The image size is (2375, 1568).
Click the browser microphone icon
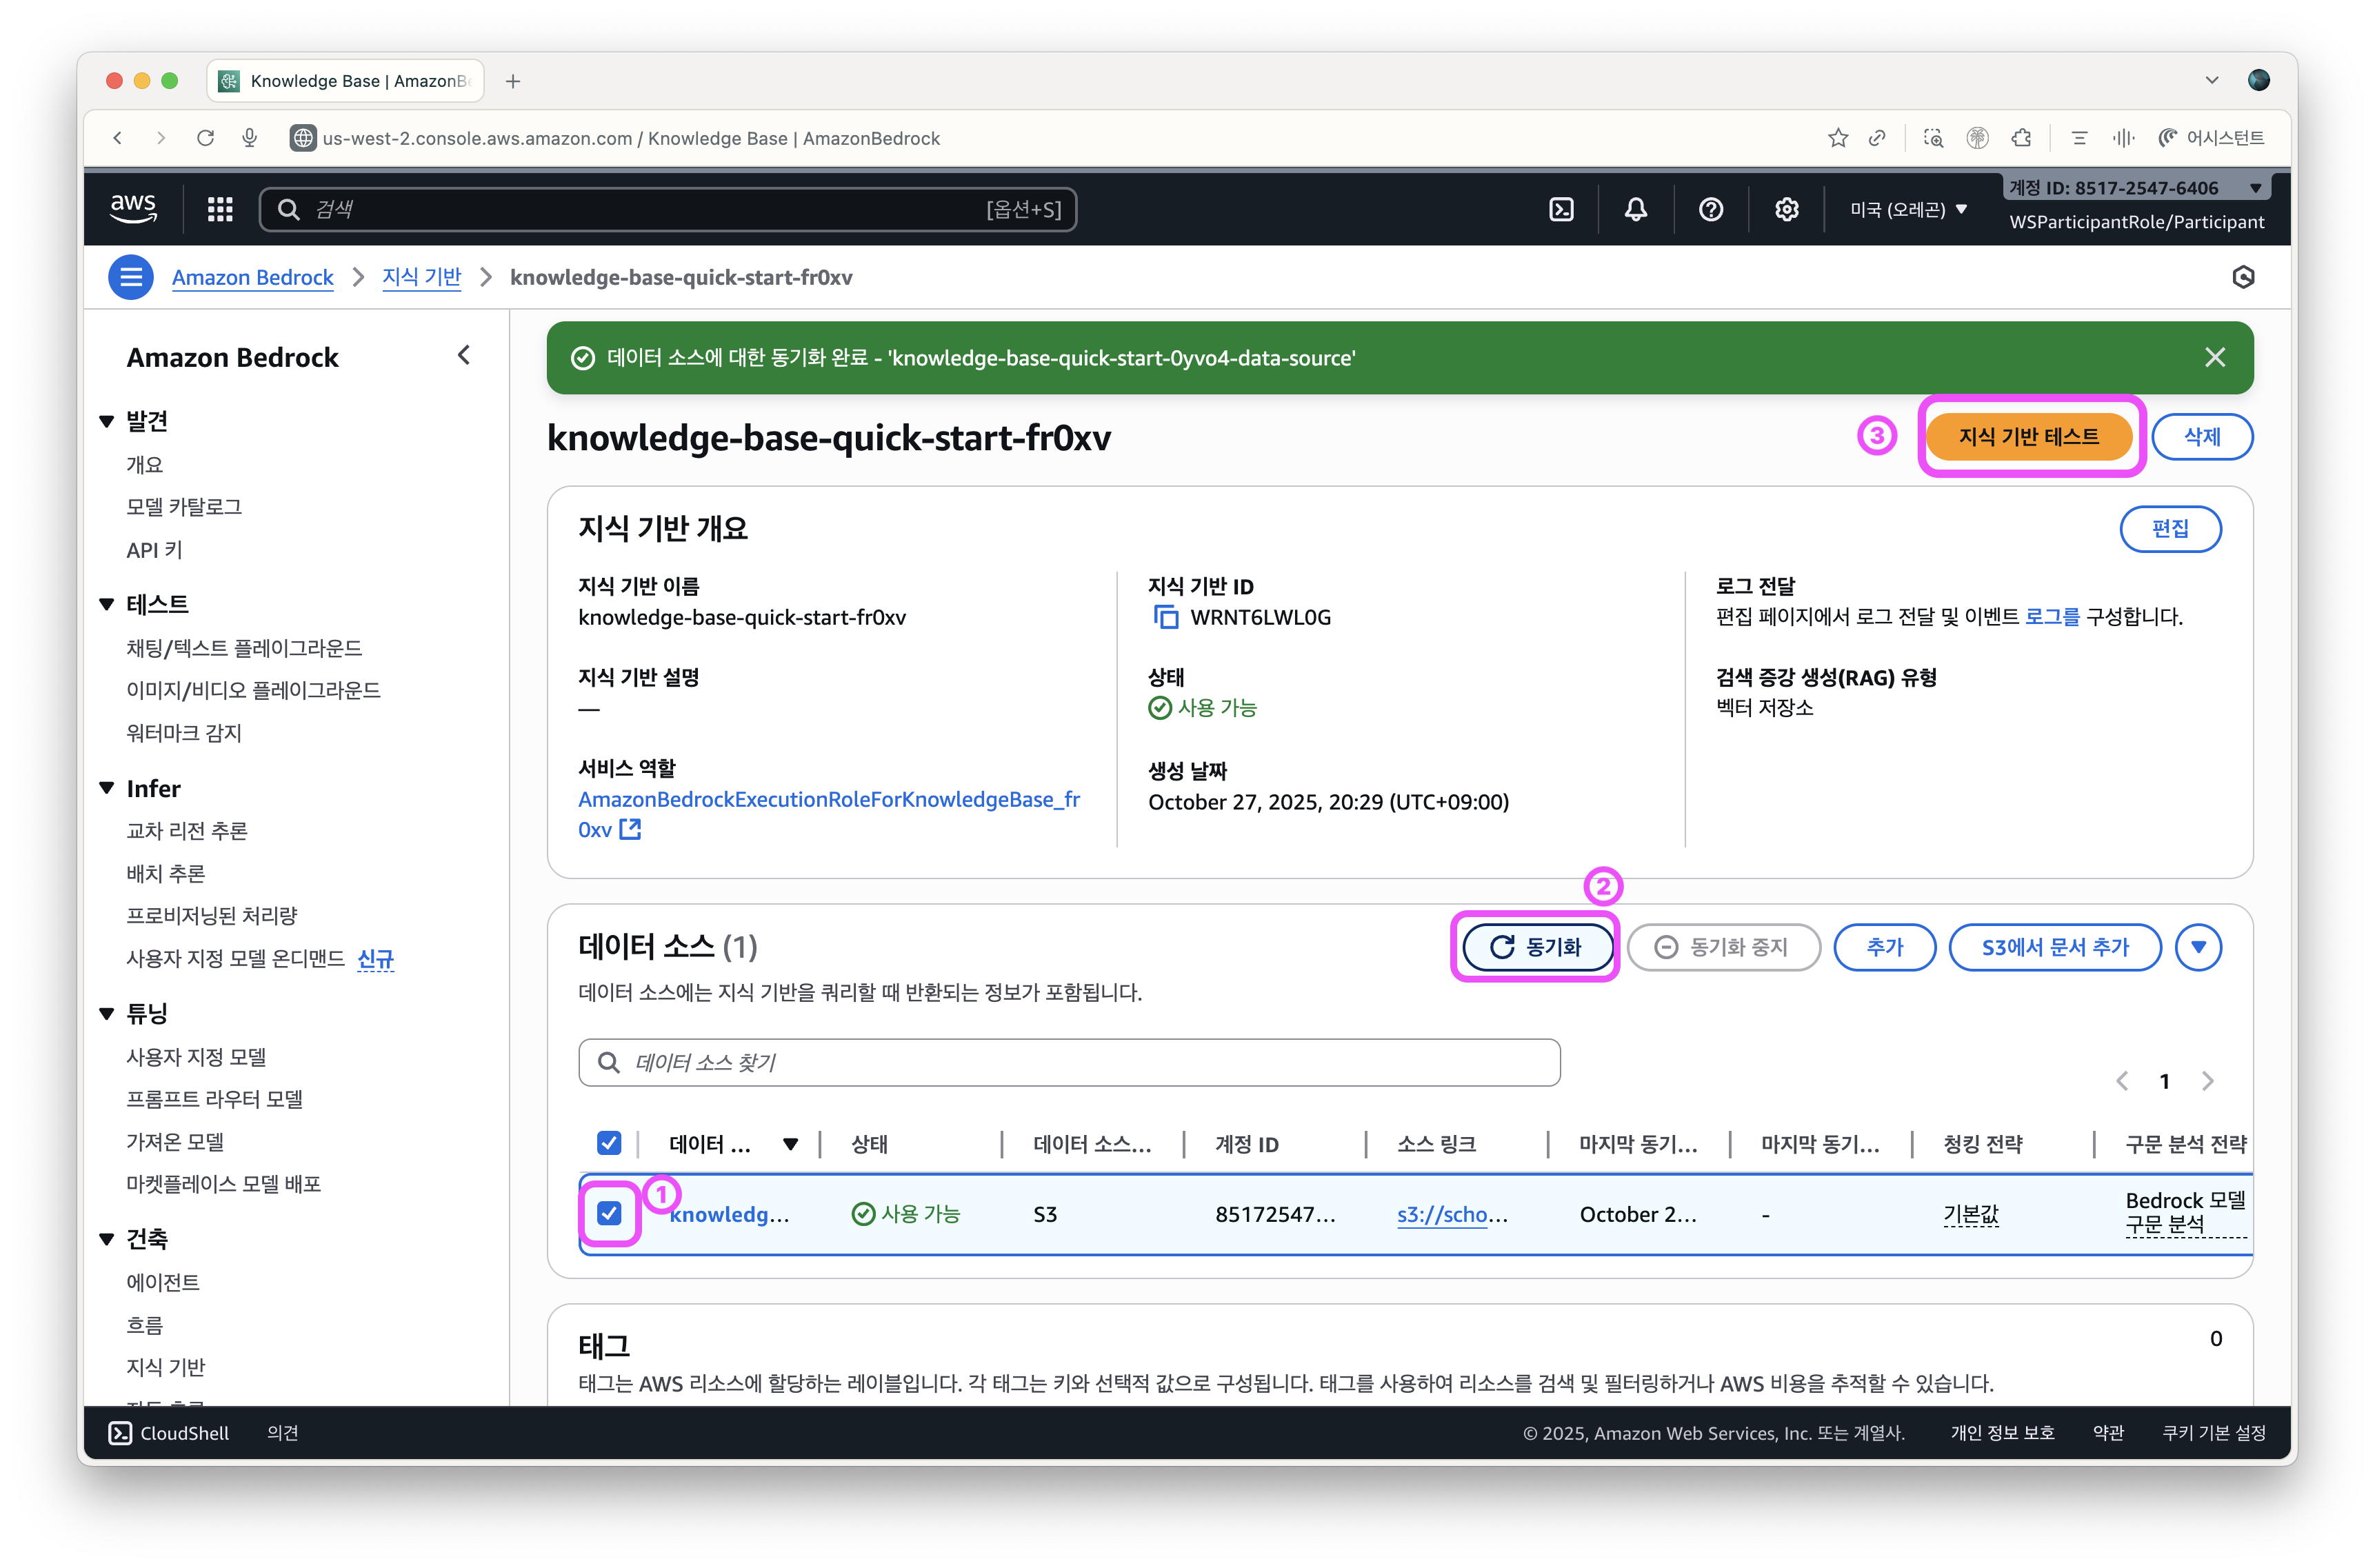(x=250, y=138)
